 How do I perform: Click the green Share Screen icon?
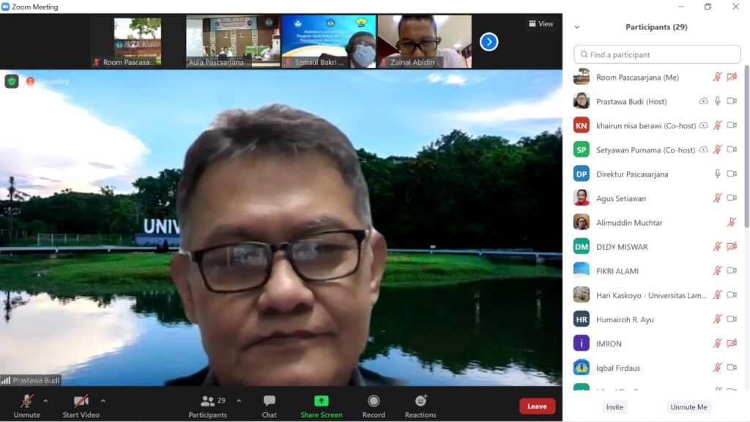click(x=321, y=401)
